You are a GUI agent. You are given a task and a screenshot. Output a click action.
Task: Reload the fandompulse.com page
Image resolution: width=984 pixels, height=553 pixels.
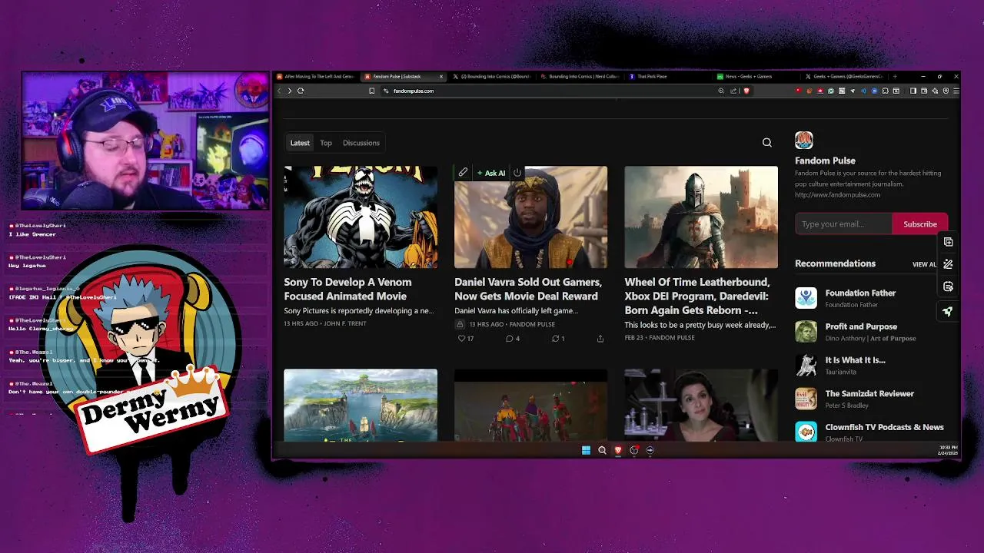point(301,91)
